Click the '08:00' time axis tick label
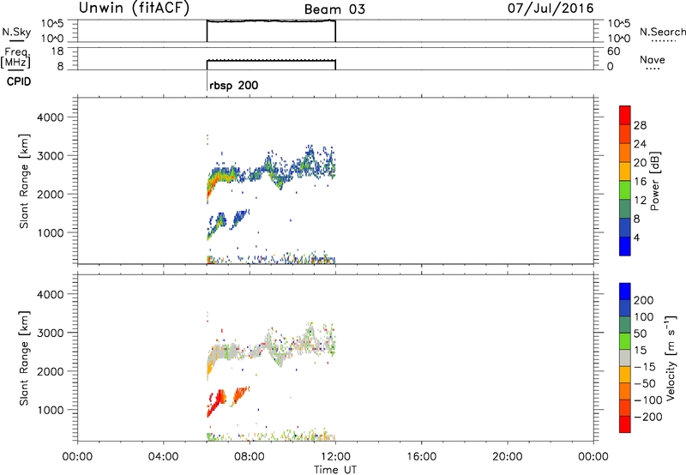The width and height of the screenshot is (686, 475). pos(250,457)
